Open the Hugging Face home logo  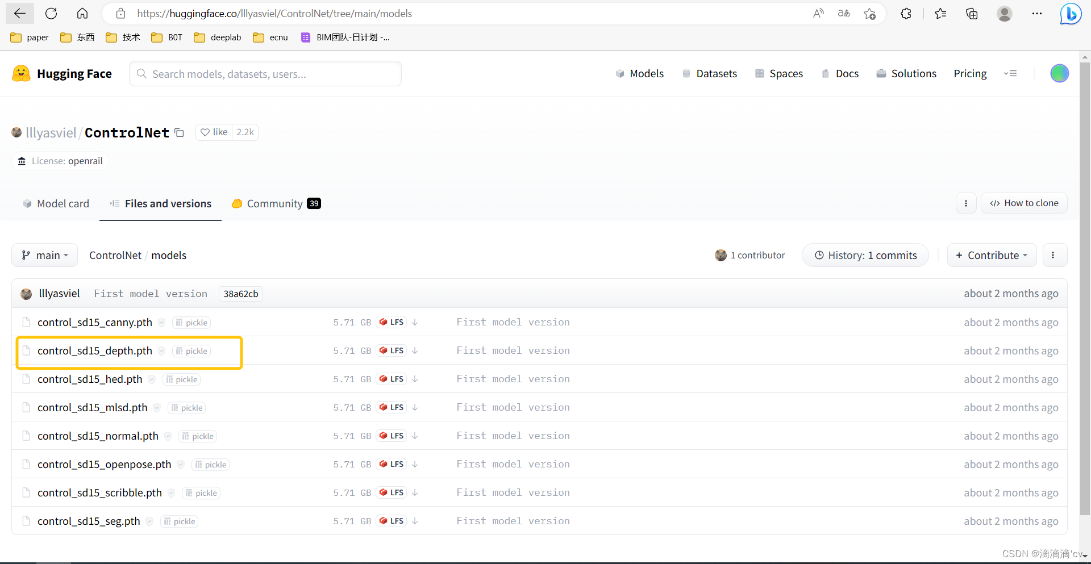[x=62, y=73]
